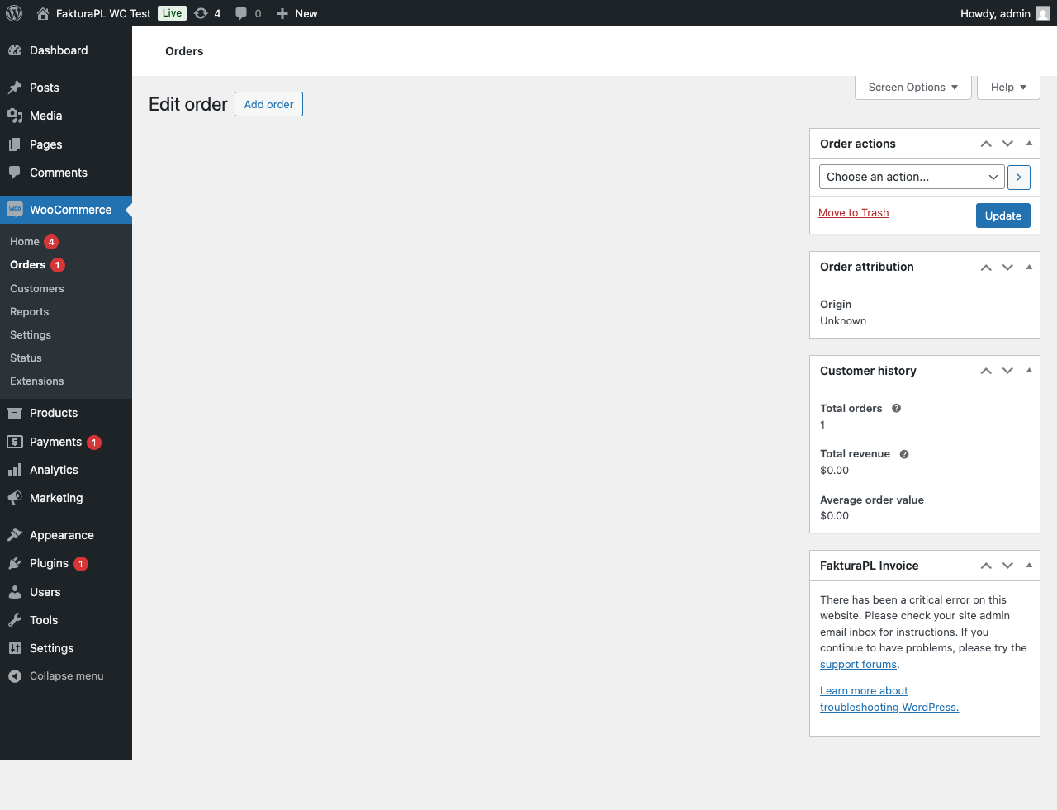Toggle the FakturaPL Invoice panel collapse triangle

pos(1029,566)
